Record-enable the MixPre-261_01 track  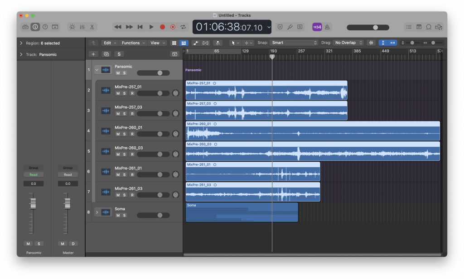[132, 175]
